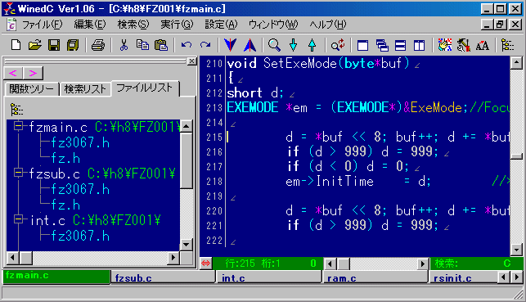Click fz3067.h under fzsub.c
This screenshot has width=526, height=302.
coord(80,189)
